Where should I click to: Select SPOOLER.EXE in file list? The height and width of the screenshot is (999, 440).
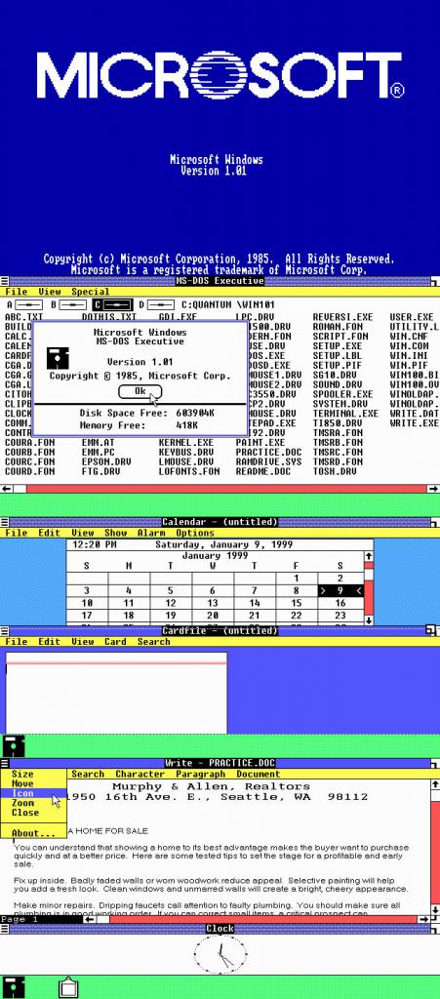[342, 394]
